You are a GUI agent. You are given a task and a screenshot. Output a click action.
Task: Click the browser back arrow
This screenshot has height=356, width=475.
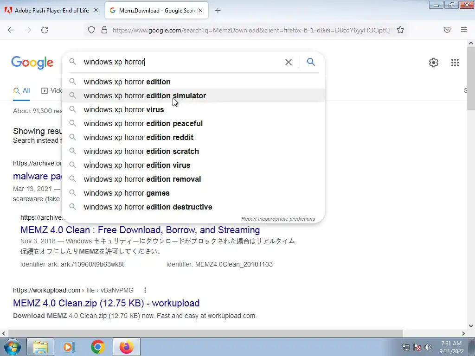[11, 30]
